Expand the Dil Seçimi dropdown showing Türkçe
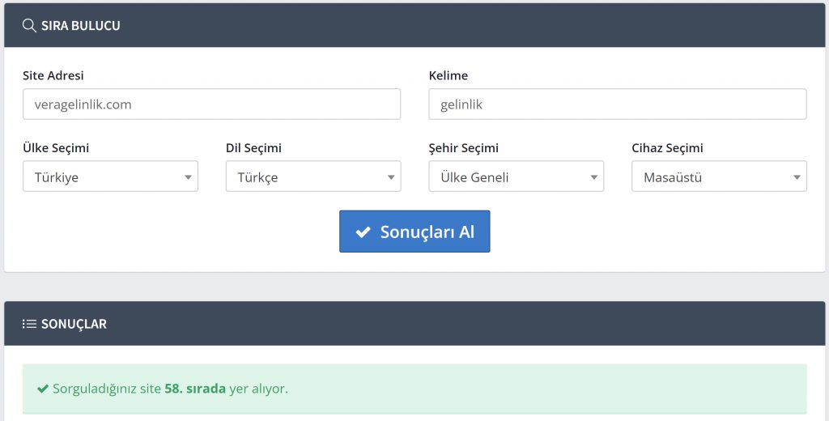829x421 pixels. click(312, 176)
